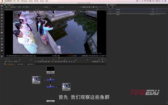Screen dimensions: 168x105
Task: Collapse the Merge1 properties panel
Action: tap(108, 12)
